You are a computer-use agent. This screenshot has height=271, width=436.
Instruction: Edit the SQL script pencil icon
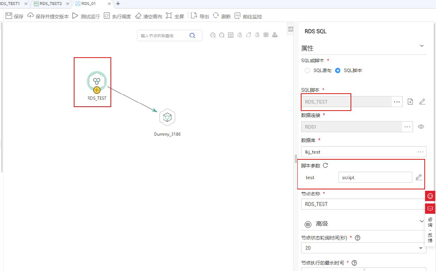point(422,102)
